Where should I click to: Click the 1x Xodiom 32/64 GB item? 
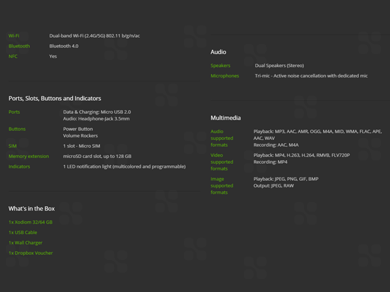coord(31,222)
